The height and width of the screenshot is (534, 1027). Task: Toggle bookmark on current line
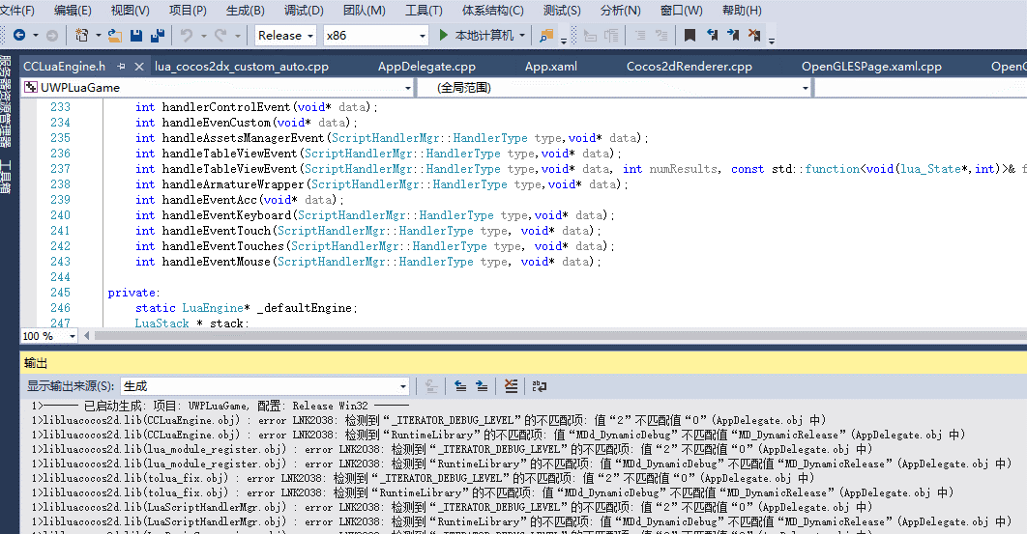(x=690, y=36)
